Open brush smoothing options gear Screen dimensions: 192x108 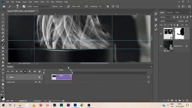pos(108,7)
